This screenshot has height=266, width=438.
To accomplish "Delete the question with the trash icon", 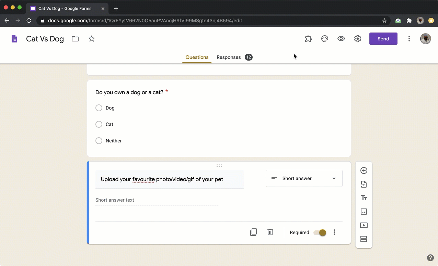I will (x=270, y=232).
